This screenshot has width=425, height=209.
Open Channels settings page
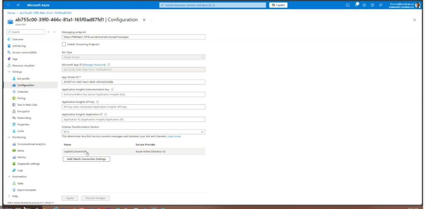click(x=22, y=91)
